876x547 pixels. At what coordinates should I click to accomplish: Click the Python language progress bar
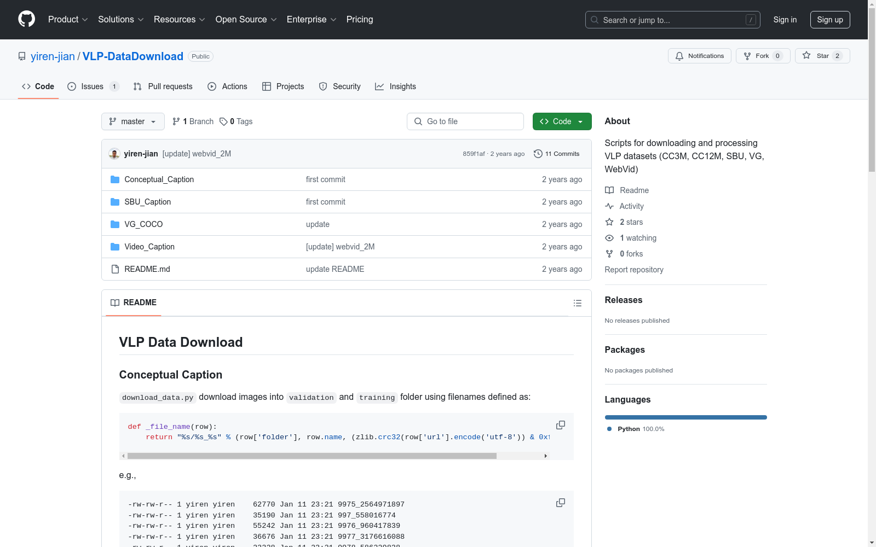pyautogui.click(x=686, y=417)
